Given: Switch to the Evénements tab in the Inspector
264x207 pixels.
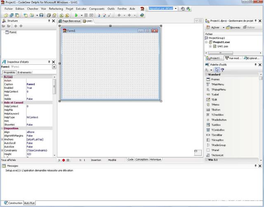Looking at the screenshot, I should click(x=24, y=72).
